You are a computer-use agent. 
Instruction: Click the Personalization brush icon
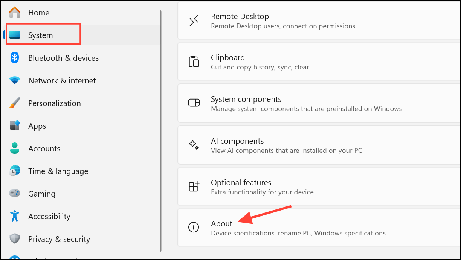(14, 103)
